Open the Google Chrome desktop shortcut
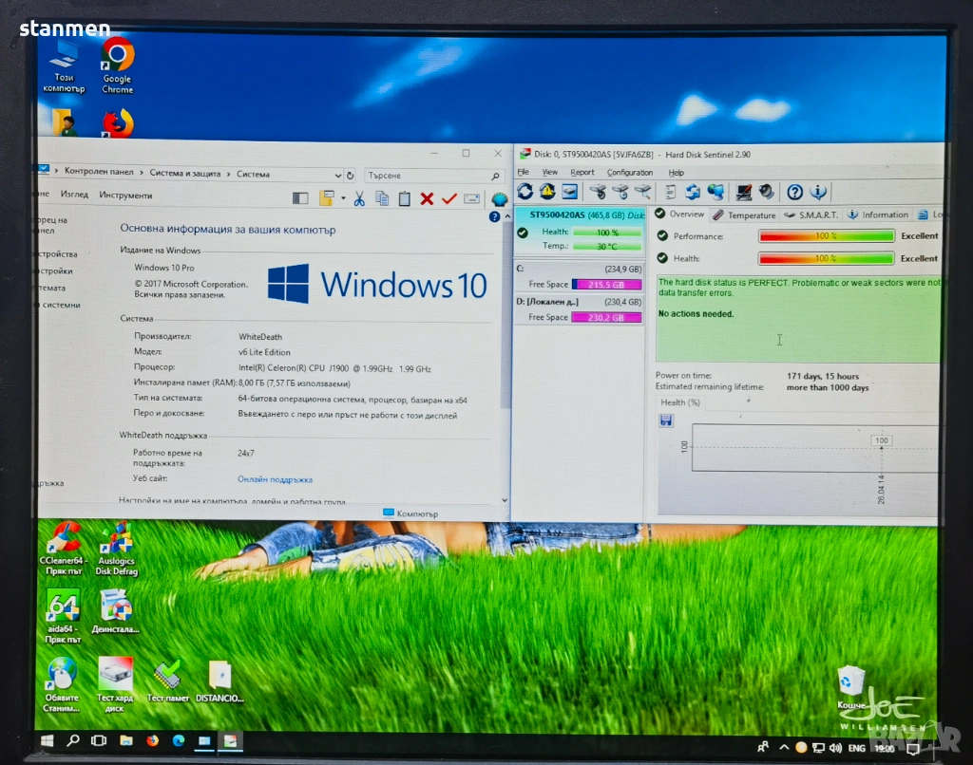This screenshot has width=973, height=765. point(118,65)
